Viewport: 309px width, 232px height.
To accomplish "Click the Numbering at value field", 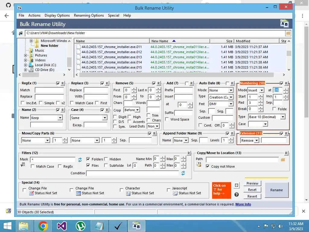I will 278,90.
